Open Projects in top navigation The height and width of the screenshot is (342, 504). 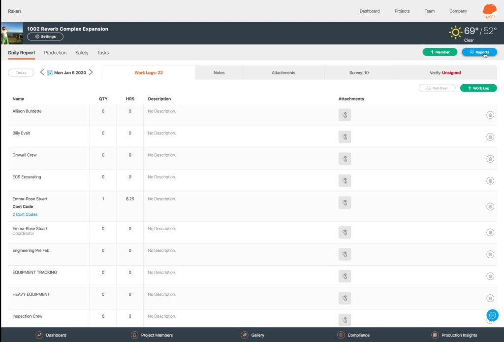pyautogui.click(x=402, y=11)
